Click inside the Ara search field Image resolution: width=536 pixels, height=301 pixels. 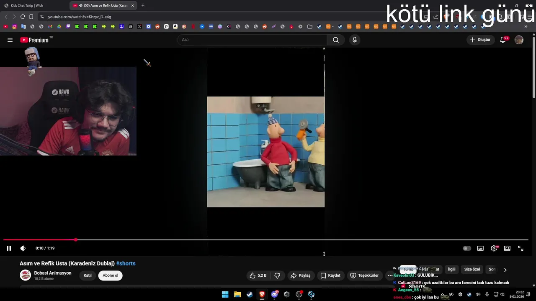click(253, 40)
